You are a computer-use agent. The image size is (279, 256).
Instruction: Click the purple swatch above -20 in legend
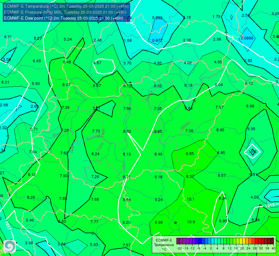click(x=178, y=241)
